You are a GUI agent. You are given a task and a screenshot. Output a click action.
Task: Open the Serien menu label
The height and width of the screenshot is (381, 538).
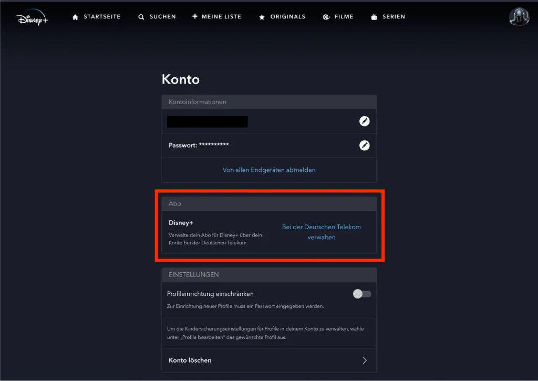pos(394,17)
